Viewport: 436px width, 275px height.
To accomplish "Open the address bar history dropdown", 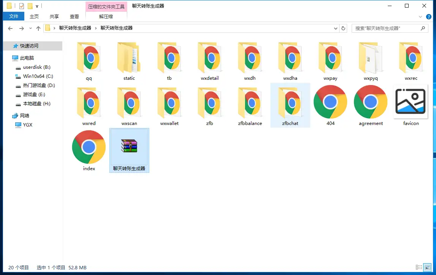I will [x=335, y=28].
